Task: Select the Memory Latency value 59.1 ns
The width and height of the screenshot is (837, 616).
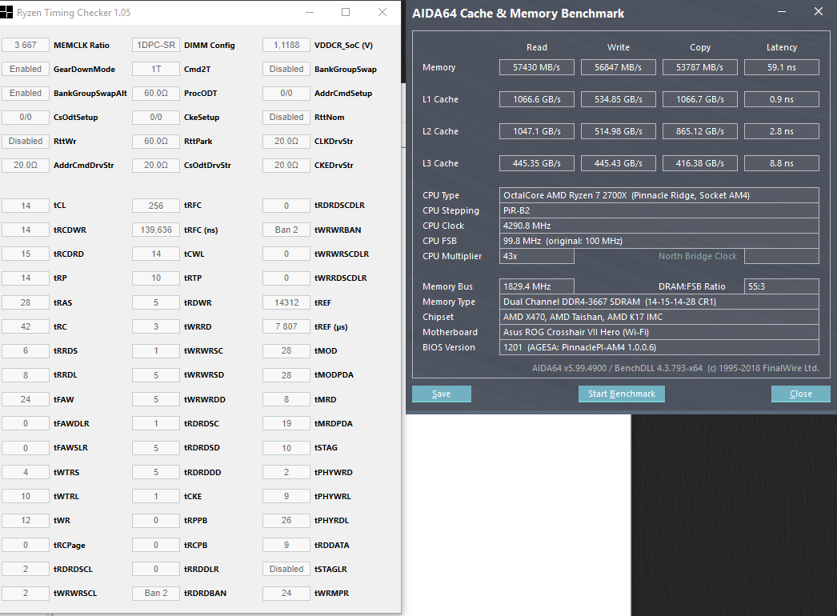Action: coord(782,67)
